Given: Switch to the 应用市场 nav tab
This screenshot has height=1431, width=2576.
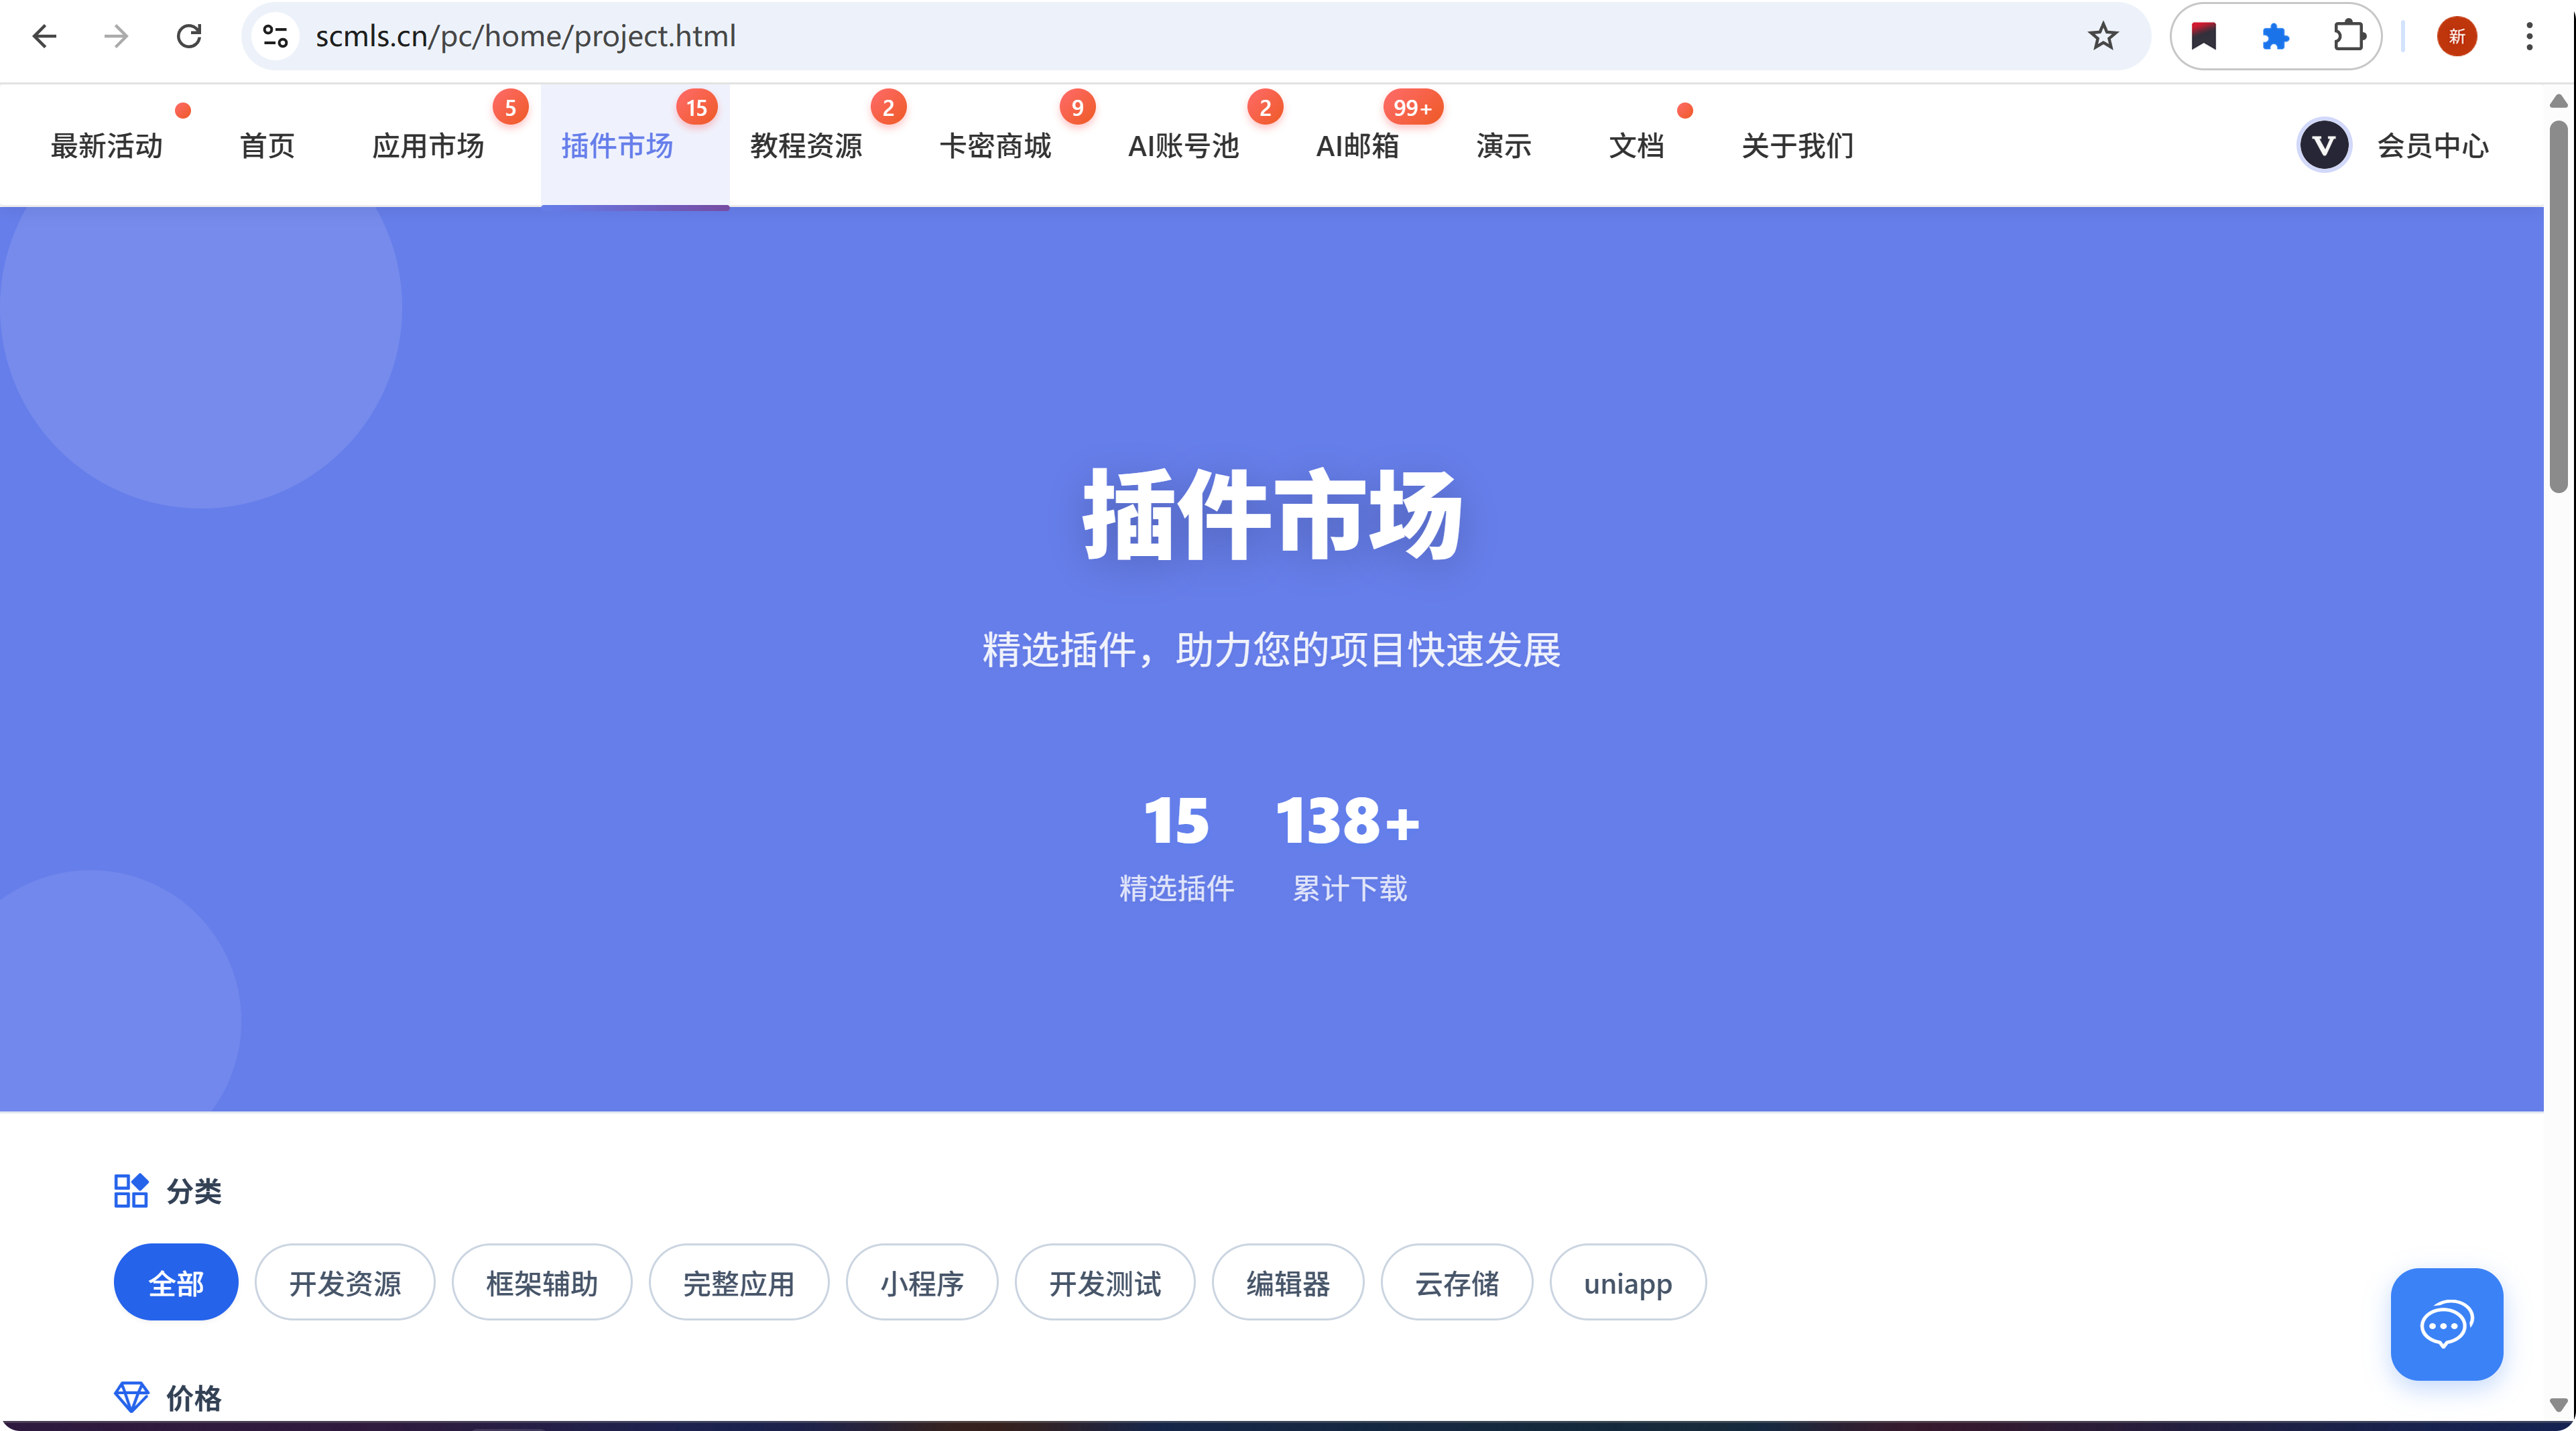Looking at the screenshot, I should [428, 146].
